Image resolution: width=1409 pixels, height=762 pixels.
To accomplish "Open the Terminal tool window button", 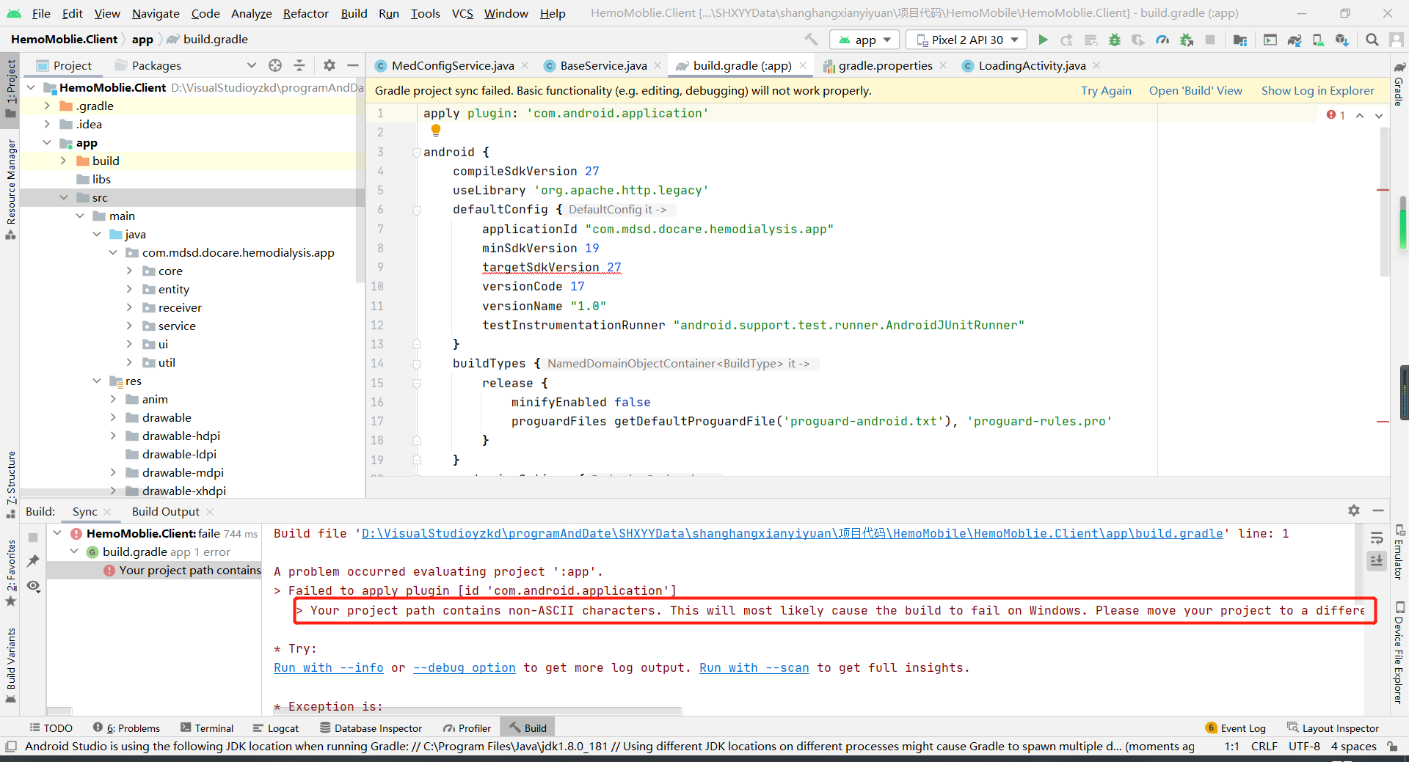I will click(x=206, y=728).
